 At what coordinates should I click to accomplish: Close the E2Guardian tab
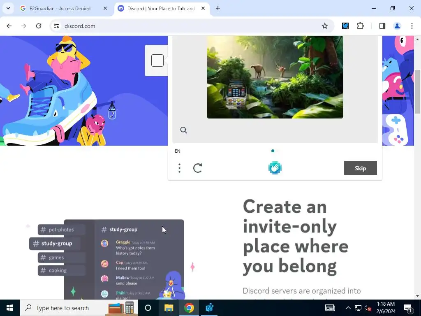click(x=105, y=8)
